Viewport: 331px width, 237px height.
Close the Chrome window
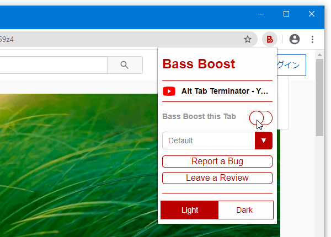pyautogui.click(x=312, y=14)
